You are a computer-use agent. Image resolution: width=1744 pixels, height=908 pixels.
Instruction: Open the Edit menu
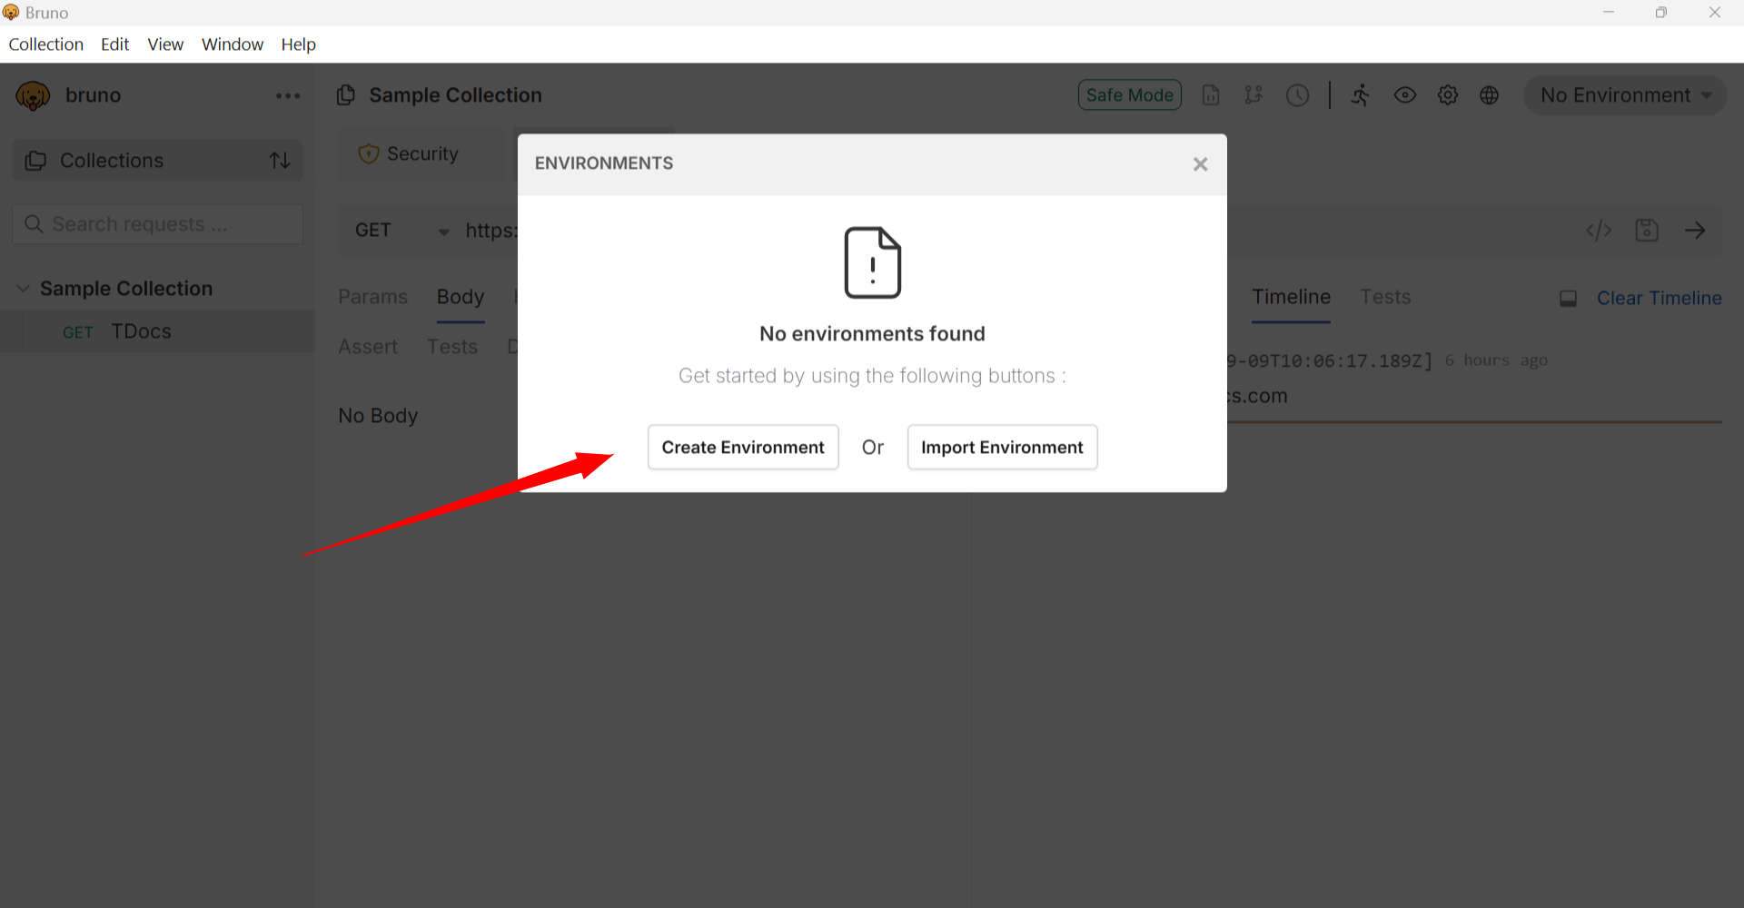click(x=115, y=44)
